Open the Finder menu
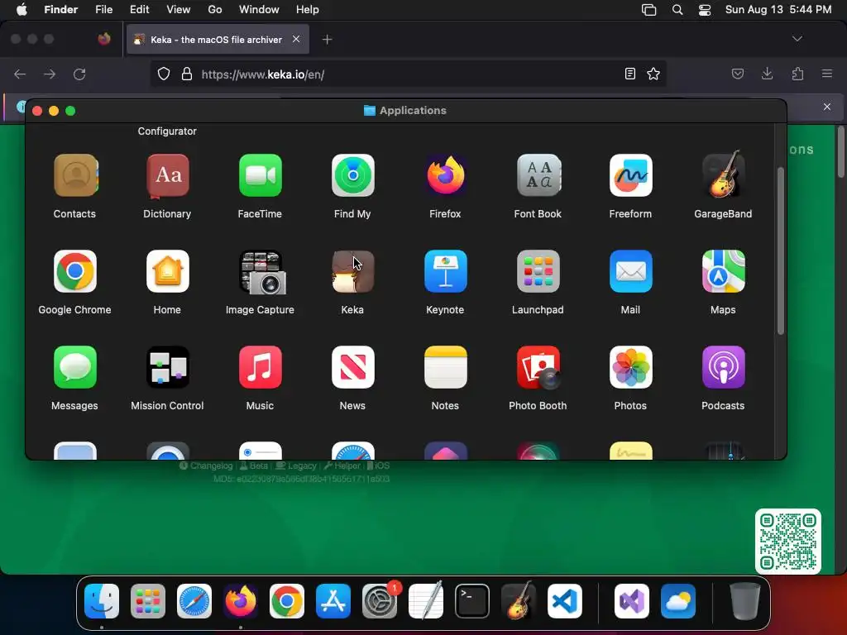Viewport: 847px width, 635px height. click(x=61, y=10)
